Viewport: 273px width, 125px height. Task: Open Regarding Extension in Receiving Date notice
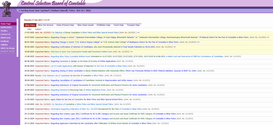pos(78,90)
